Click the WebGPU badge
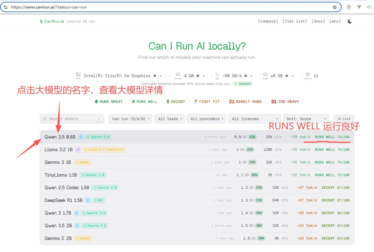Viewport: 374px width, 252px height. click(243, 84)
